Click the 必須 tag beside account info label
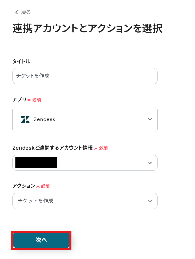 coord(103,148)
